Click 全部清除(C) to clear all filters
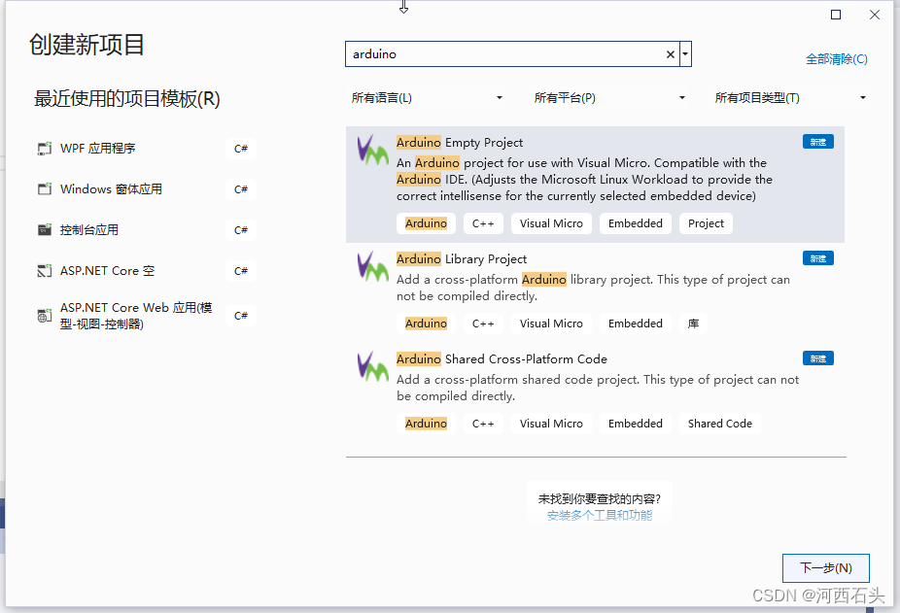Image resolution: width=900 pixels, height=613 pixels. (x=836, y=59)
